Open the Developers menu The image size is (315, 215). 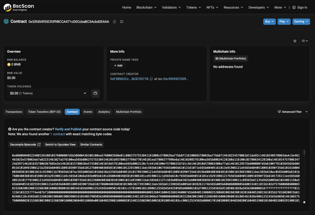258,7
